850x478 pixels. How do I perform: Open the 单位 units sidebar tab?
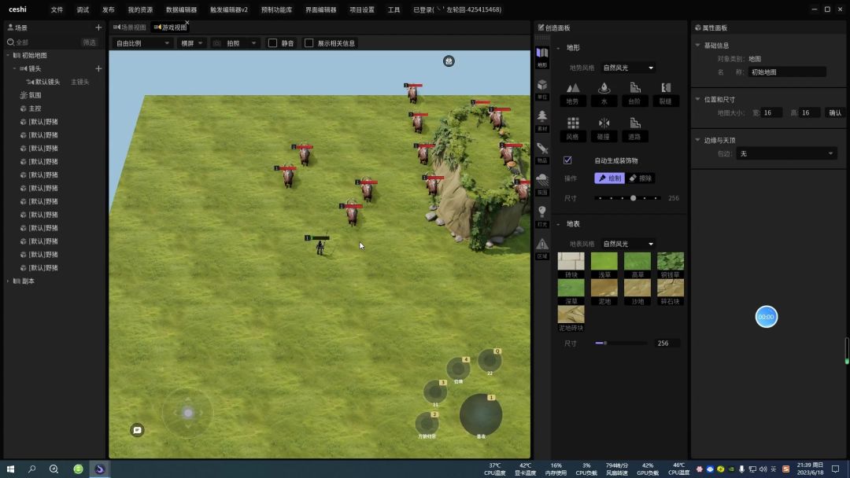click(x=542, y=89)
